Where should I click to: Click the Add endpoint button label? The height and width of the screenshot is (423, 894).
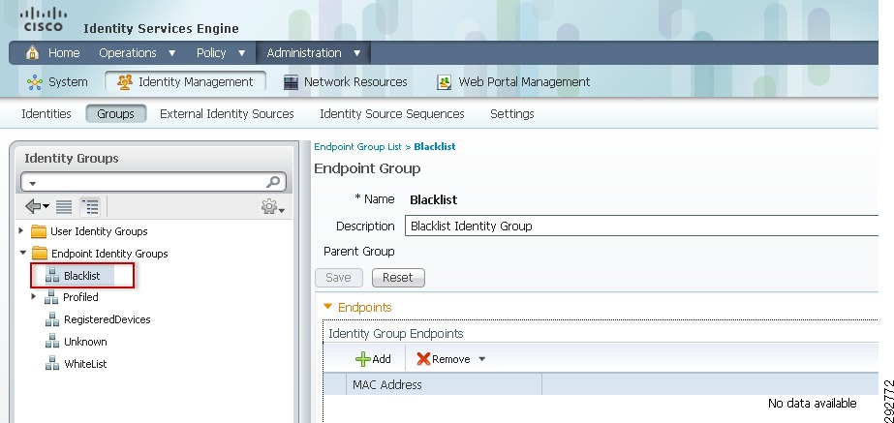click(382, 359)
